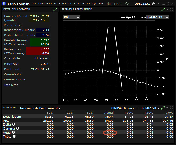
Task: Click the Sous-jacent Actuel value 76.44
Action: pos(109,117)
